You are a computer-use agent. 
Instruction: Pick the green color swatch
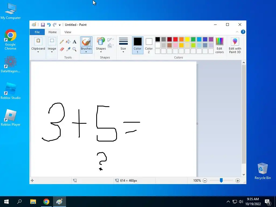tap(193, 39)
